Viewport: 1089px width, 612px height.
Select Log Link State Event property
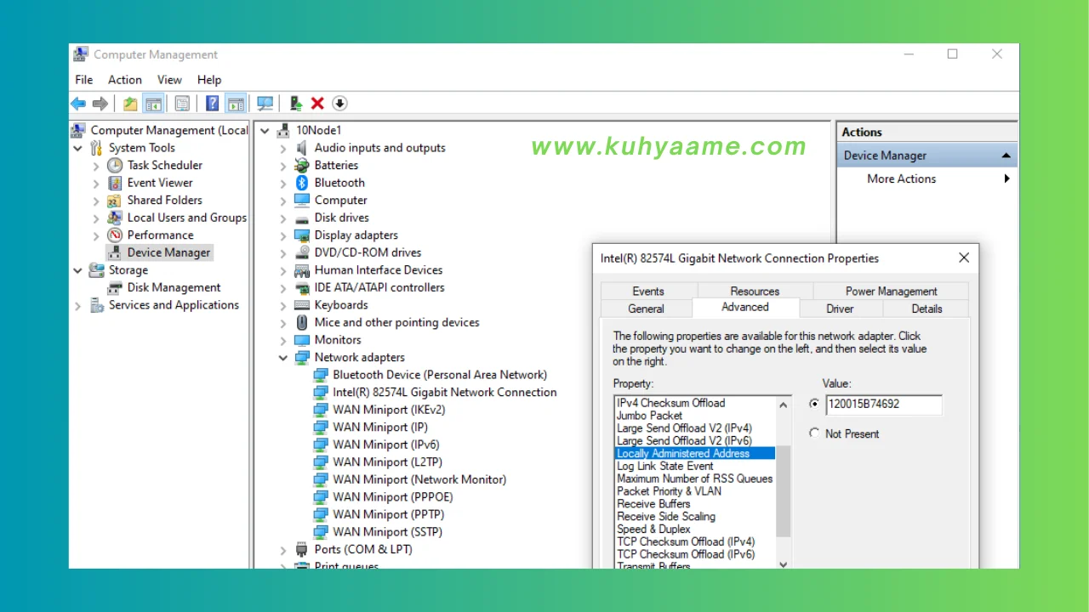(x=665, y=466)
